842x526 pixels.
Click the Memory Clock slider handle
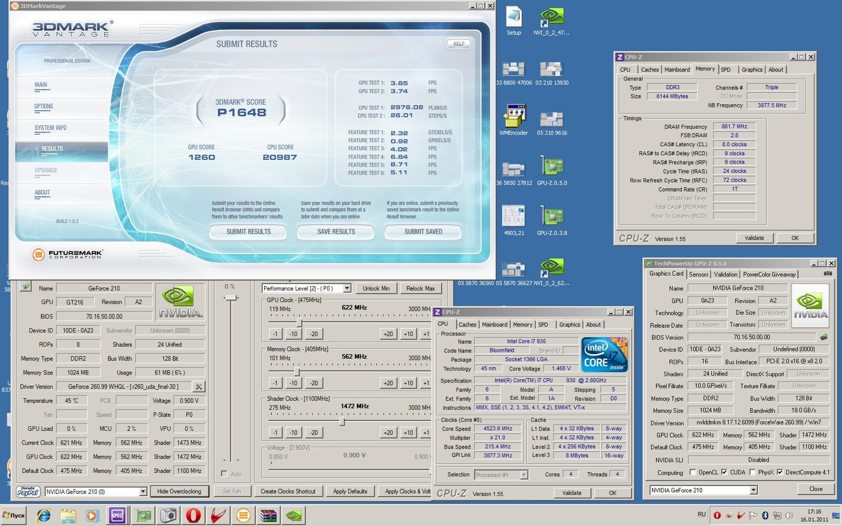coord(296,371)
